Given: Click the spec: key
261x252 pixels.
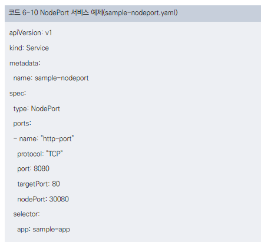Looking at the screenshot, I should pos(18,94).
